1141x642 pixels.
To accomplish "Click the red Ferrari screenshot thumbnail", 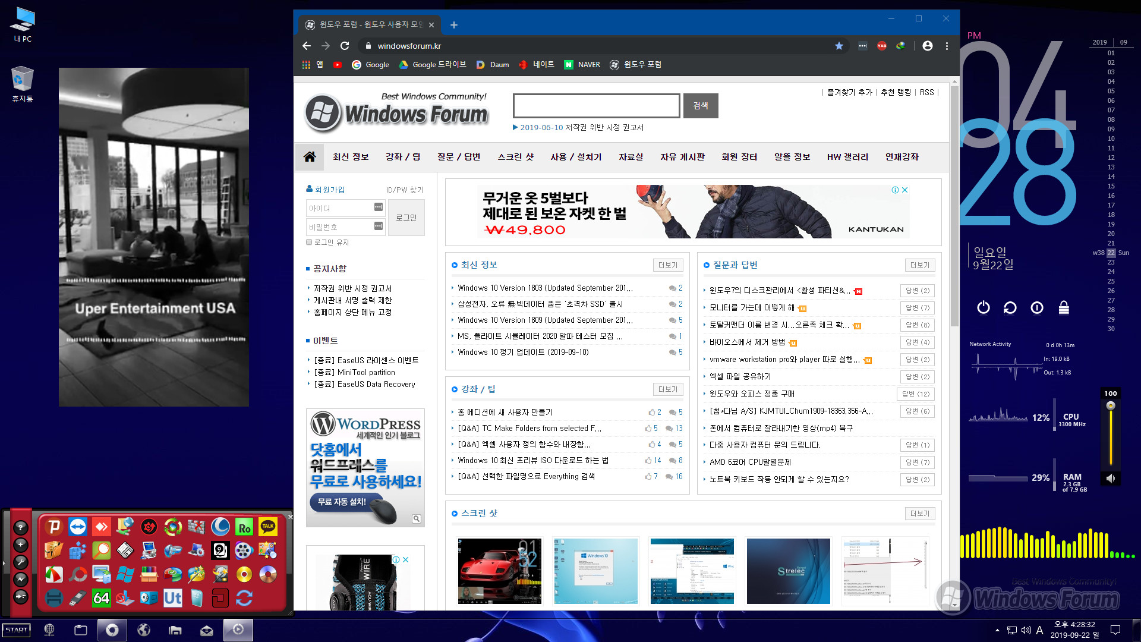I will pyautogui.click(x=499, y=571).
